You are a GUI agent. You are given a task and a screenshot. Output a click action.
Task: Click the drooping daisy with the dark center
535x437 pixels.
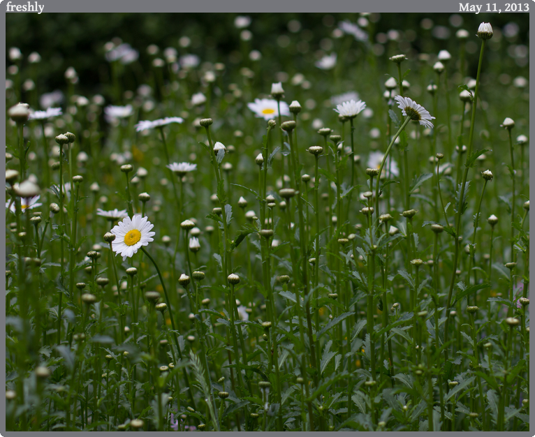point(415,111)
